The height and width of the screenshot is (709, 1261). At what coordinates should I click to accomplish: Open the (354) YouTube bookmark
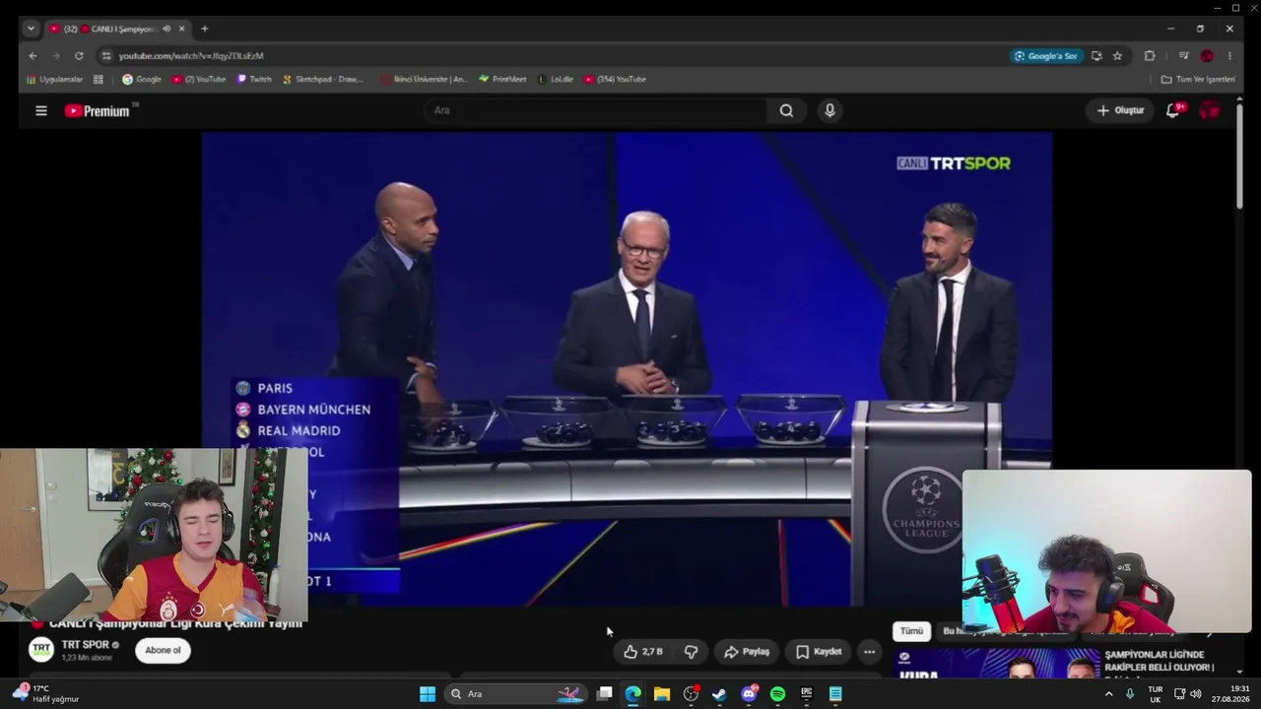[x=615, y=79]
